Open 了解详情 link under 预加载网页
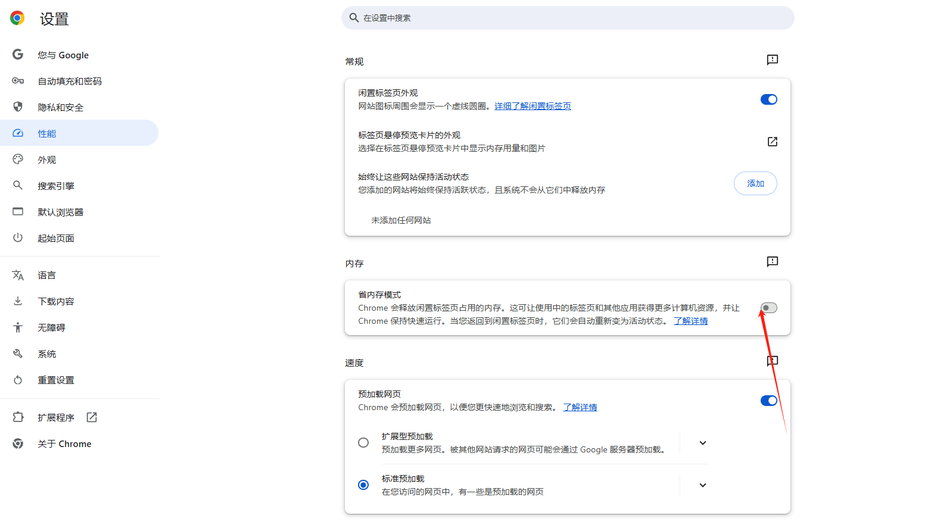 point(580,407)
